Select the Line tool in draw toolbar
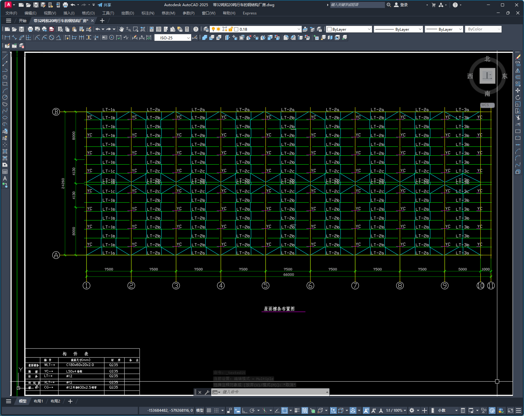 [x=5, y=57]
